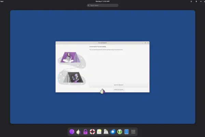205x137 pixels.
Task: Select the Tor Connection window preview title bar
Action: click(x=102, y=43)
